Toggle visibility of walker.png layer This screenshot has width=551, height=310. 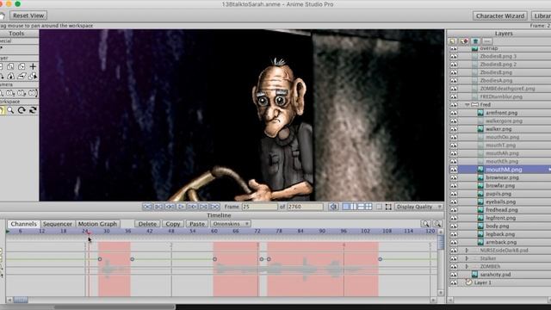[x=454, y=129]
